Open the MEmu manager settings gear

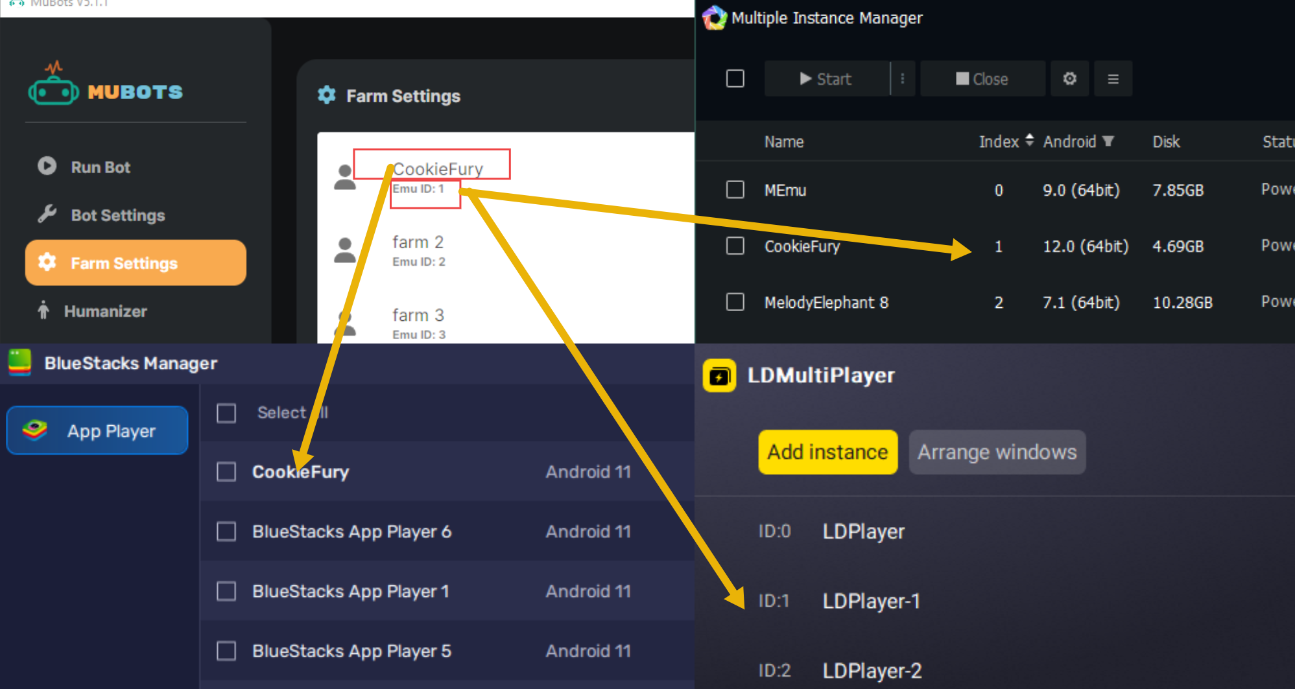[1069, 78]
